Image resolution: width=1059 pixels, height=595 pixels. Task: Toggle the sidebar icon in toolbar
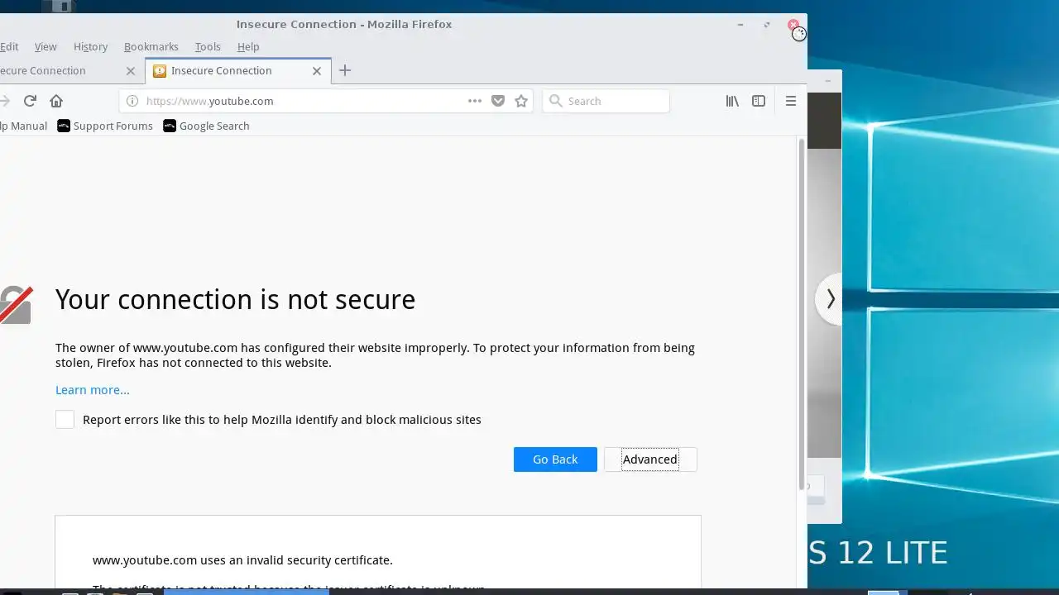[x=759, y=101]
